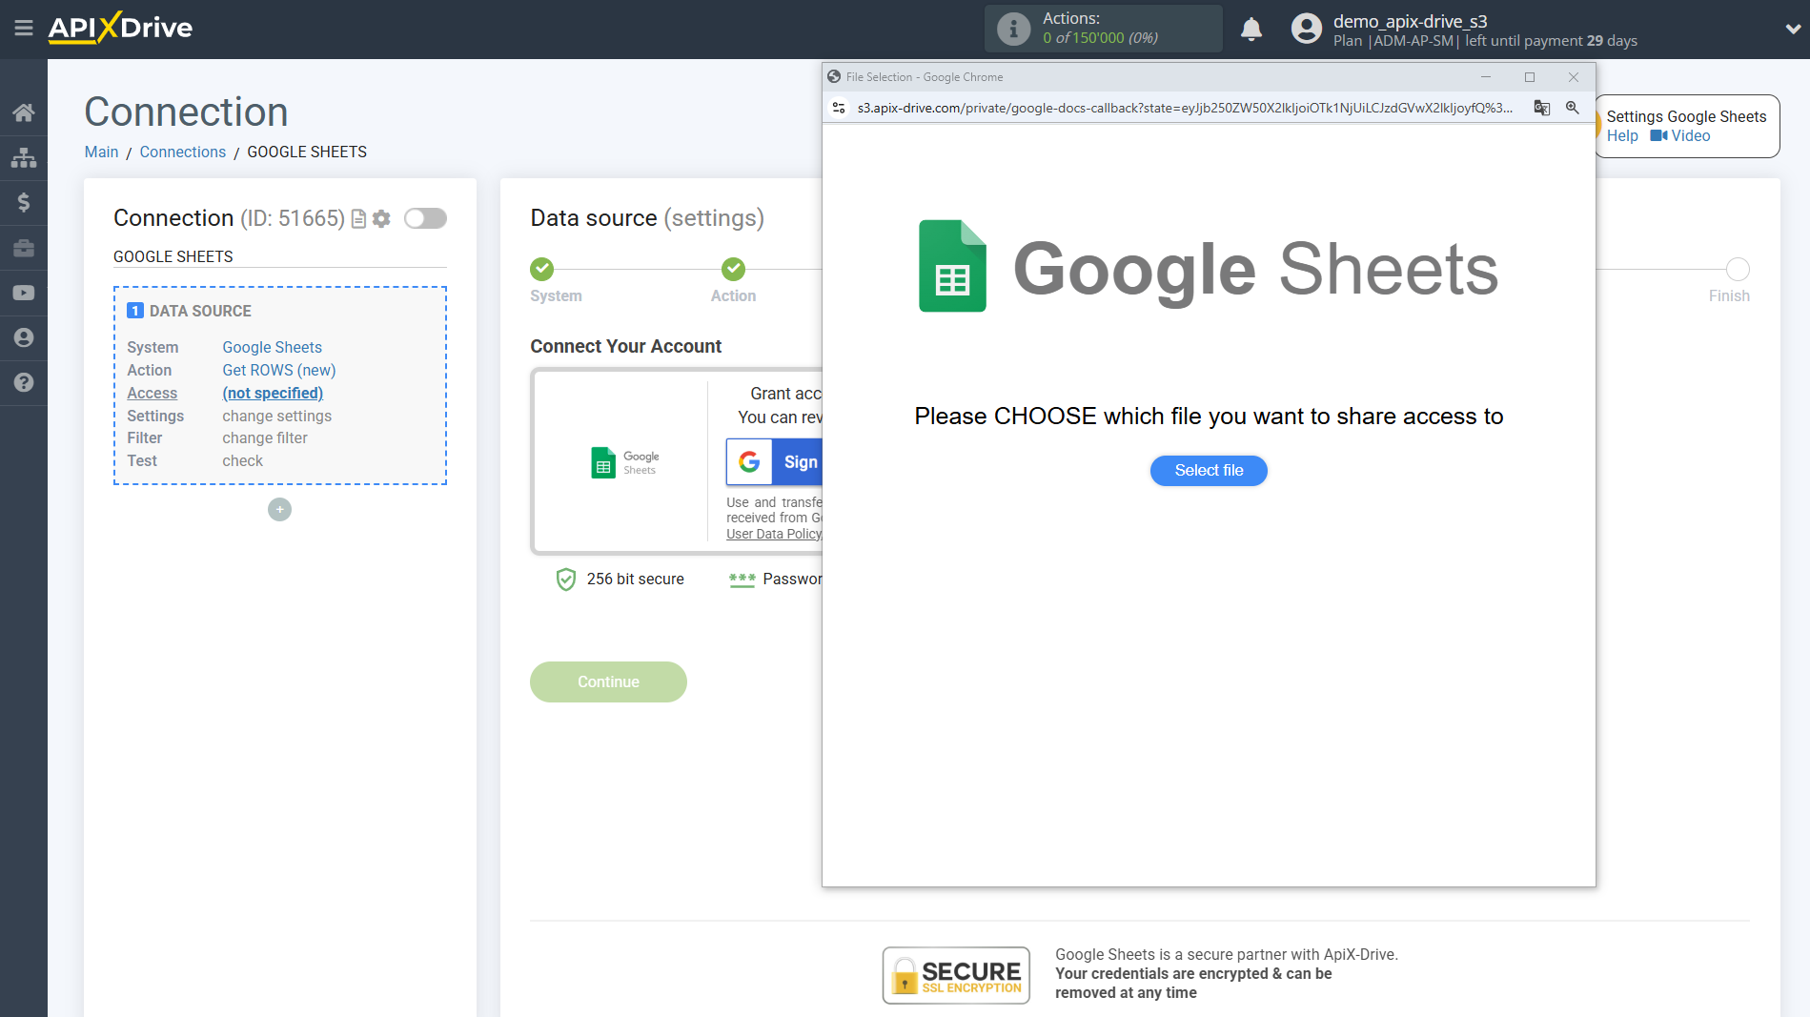Open the hamburger menu icon
This screenshot has height=1017, width=1810.
(24, 29)
